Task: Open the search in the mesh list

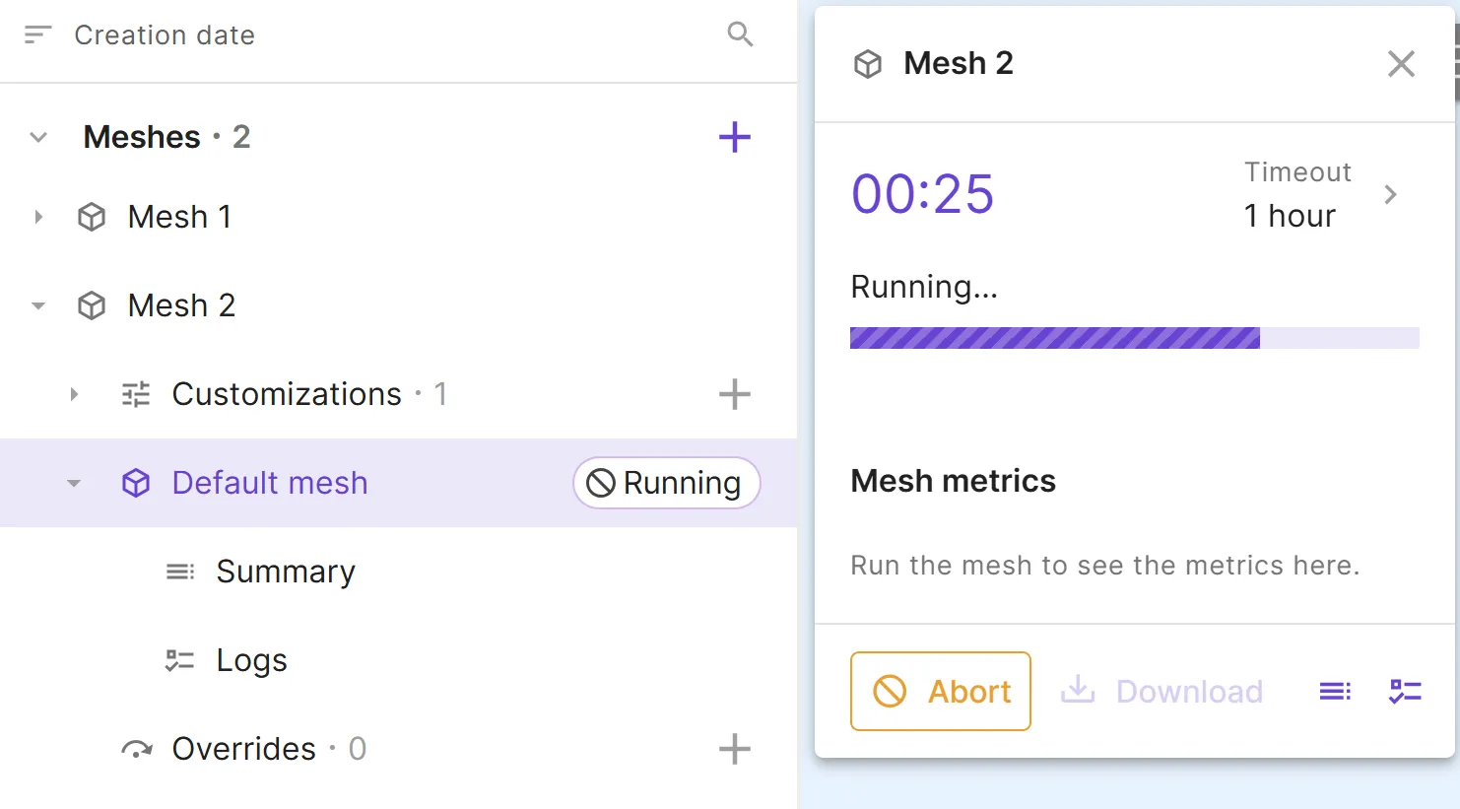Action: point(739,34)
